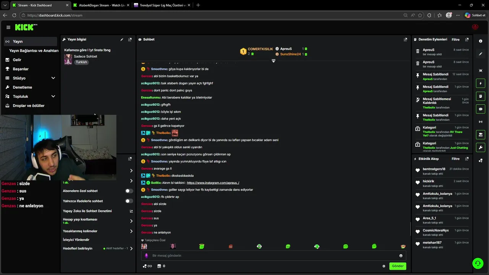Click the broadcast signal icon in the right sidebar

481,122
